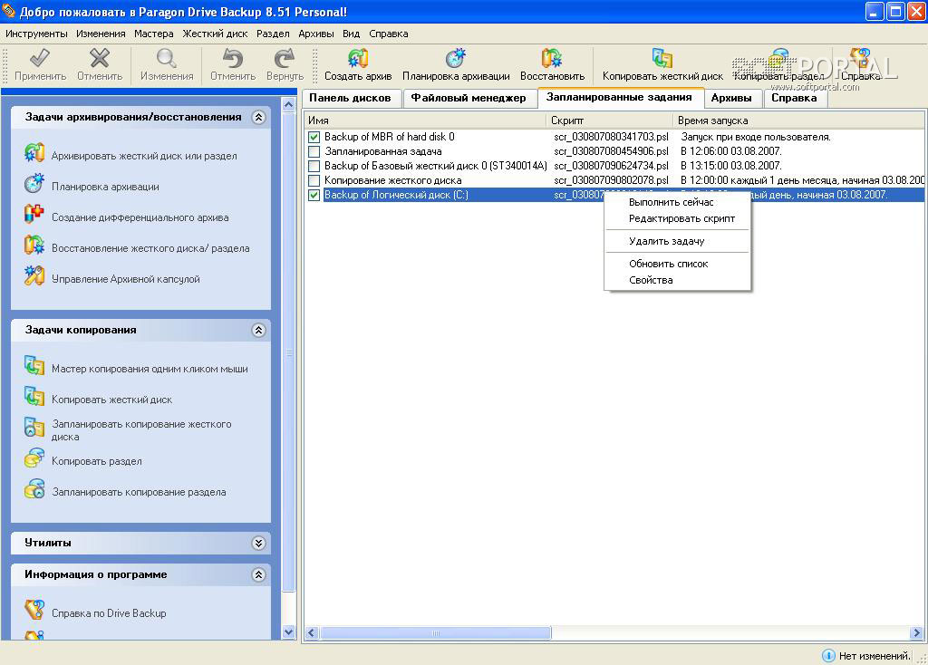Image resolution: width=928 pixels, height=665 pixels.
Task: Click Создание дифференциального архива link
Action: tap(140, 217)
